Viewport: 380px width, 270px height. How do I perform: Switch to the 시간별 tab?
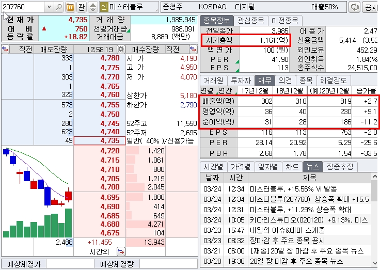(x=213, y=167)
